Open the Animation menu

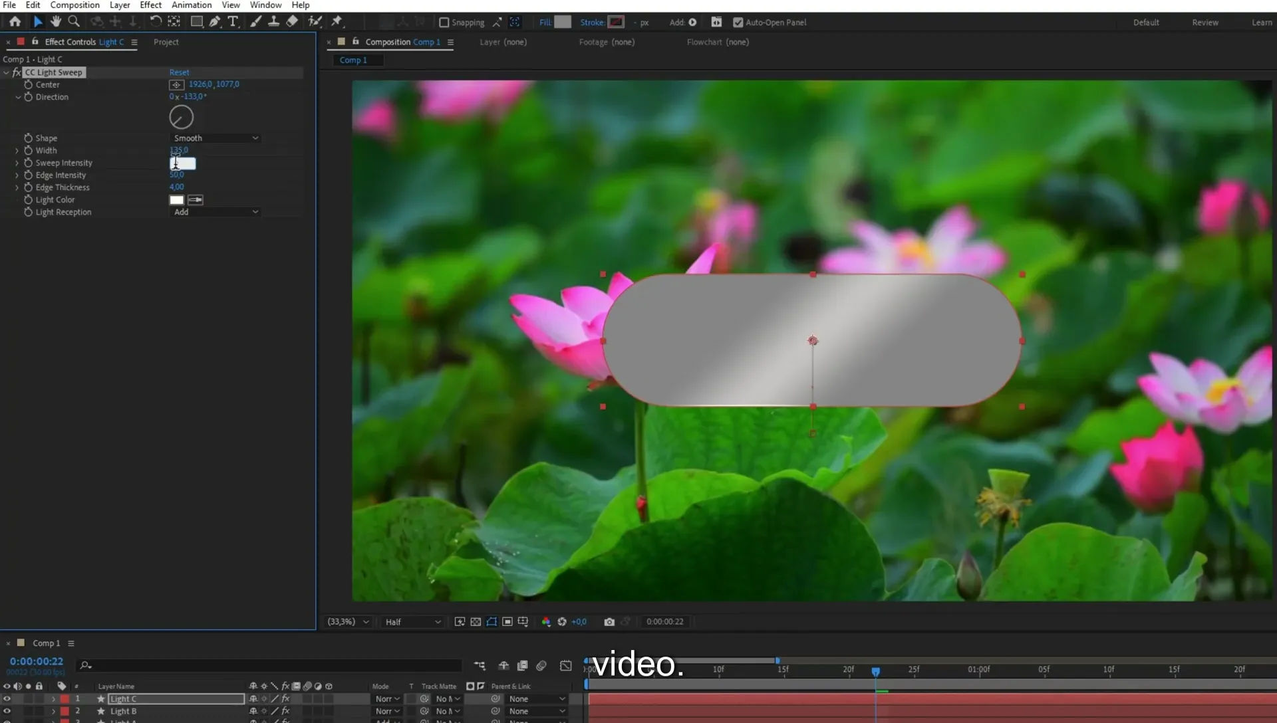(x=192, y=5)
